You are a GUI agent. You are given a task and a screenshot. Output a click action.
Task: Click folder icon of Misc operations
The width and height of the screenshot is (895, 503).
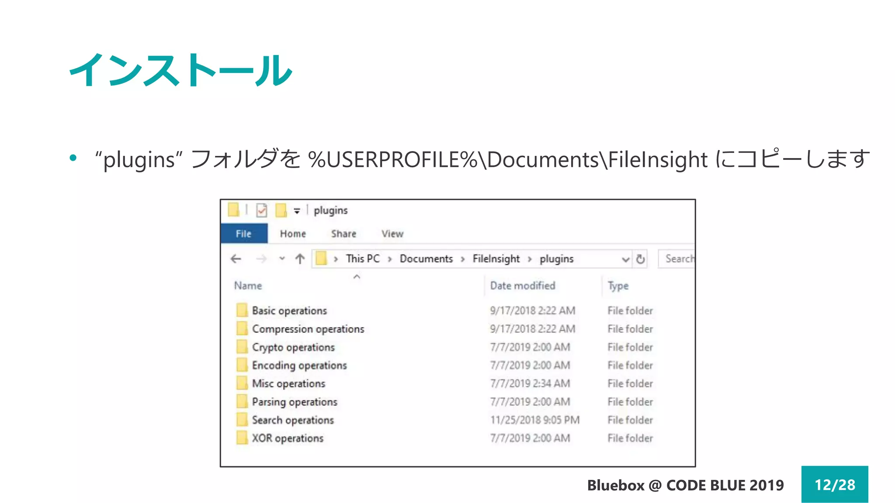(242, 383)
